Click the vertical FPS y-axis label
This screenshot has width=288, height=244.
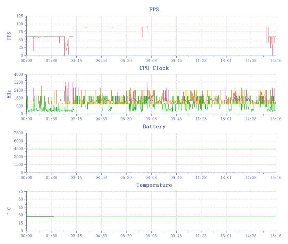9,35
